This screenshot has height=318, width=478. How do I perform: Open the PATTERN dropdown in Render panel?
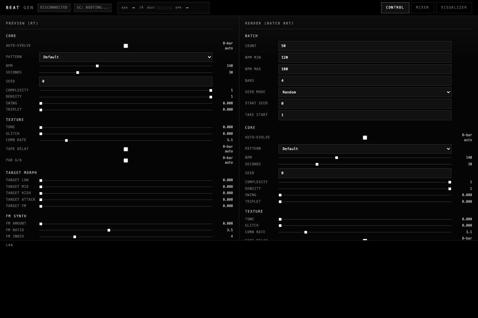(x=365, y=149)
